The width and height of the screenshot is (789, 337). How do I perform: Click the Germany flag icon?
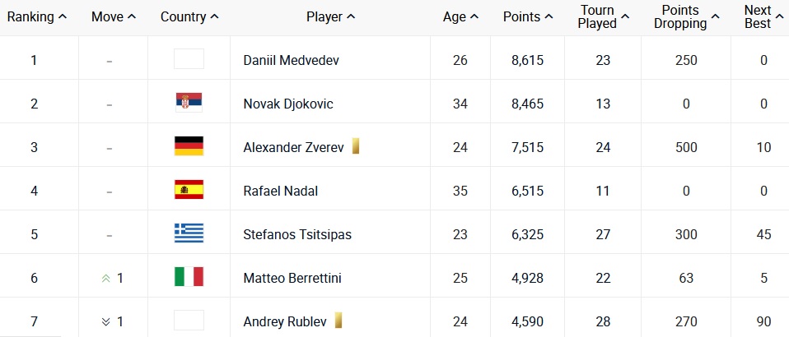(189, 146)
